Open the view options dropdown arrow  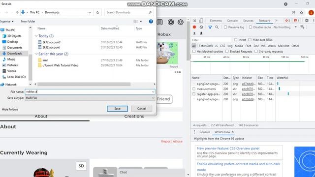(141, 21)
